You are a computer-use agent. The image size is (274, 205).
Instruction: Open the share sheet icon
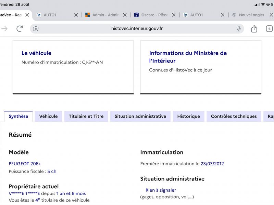[x=254, y=29]
